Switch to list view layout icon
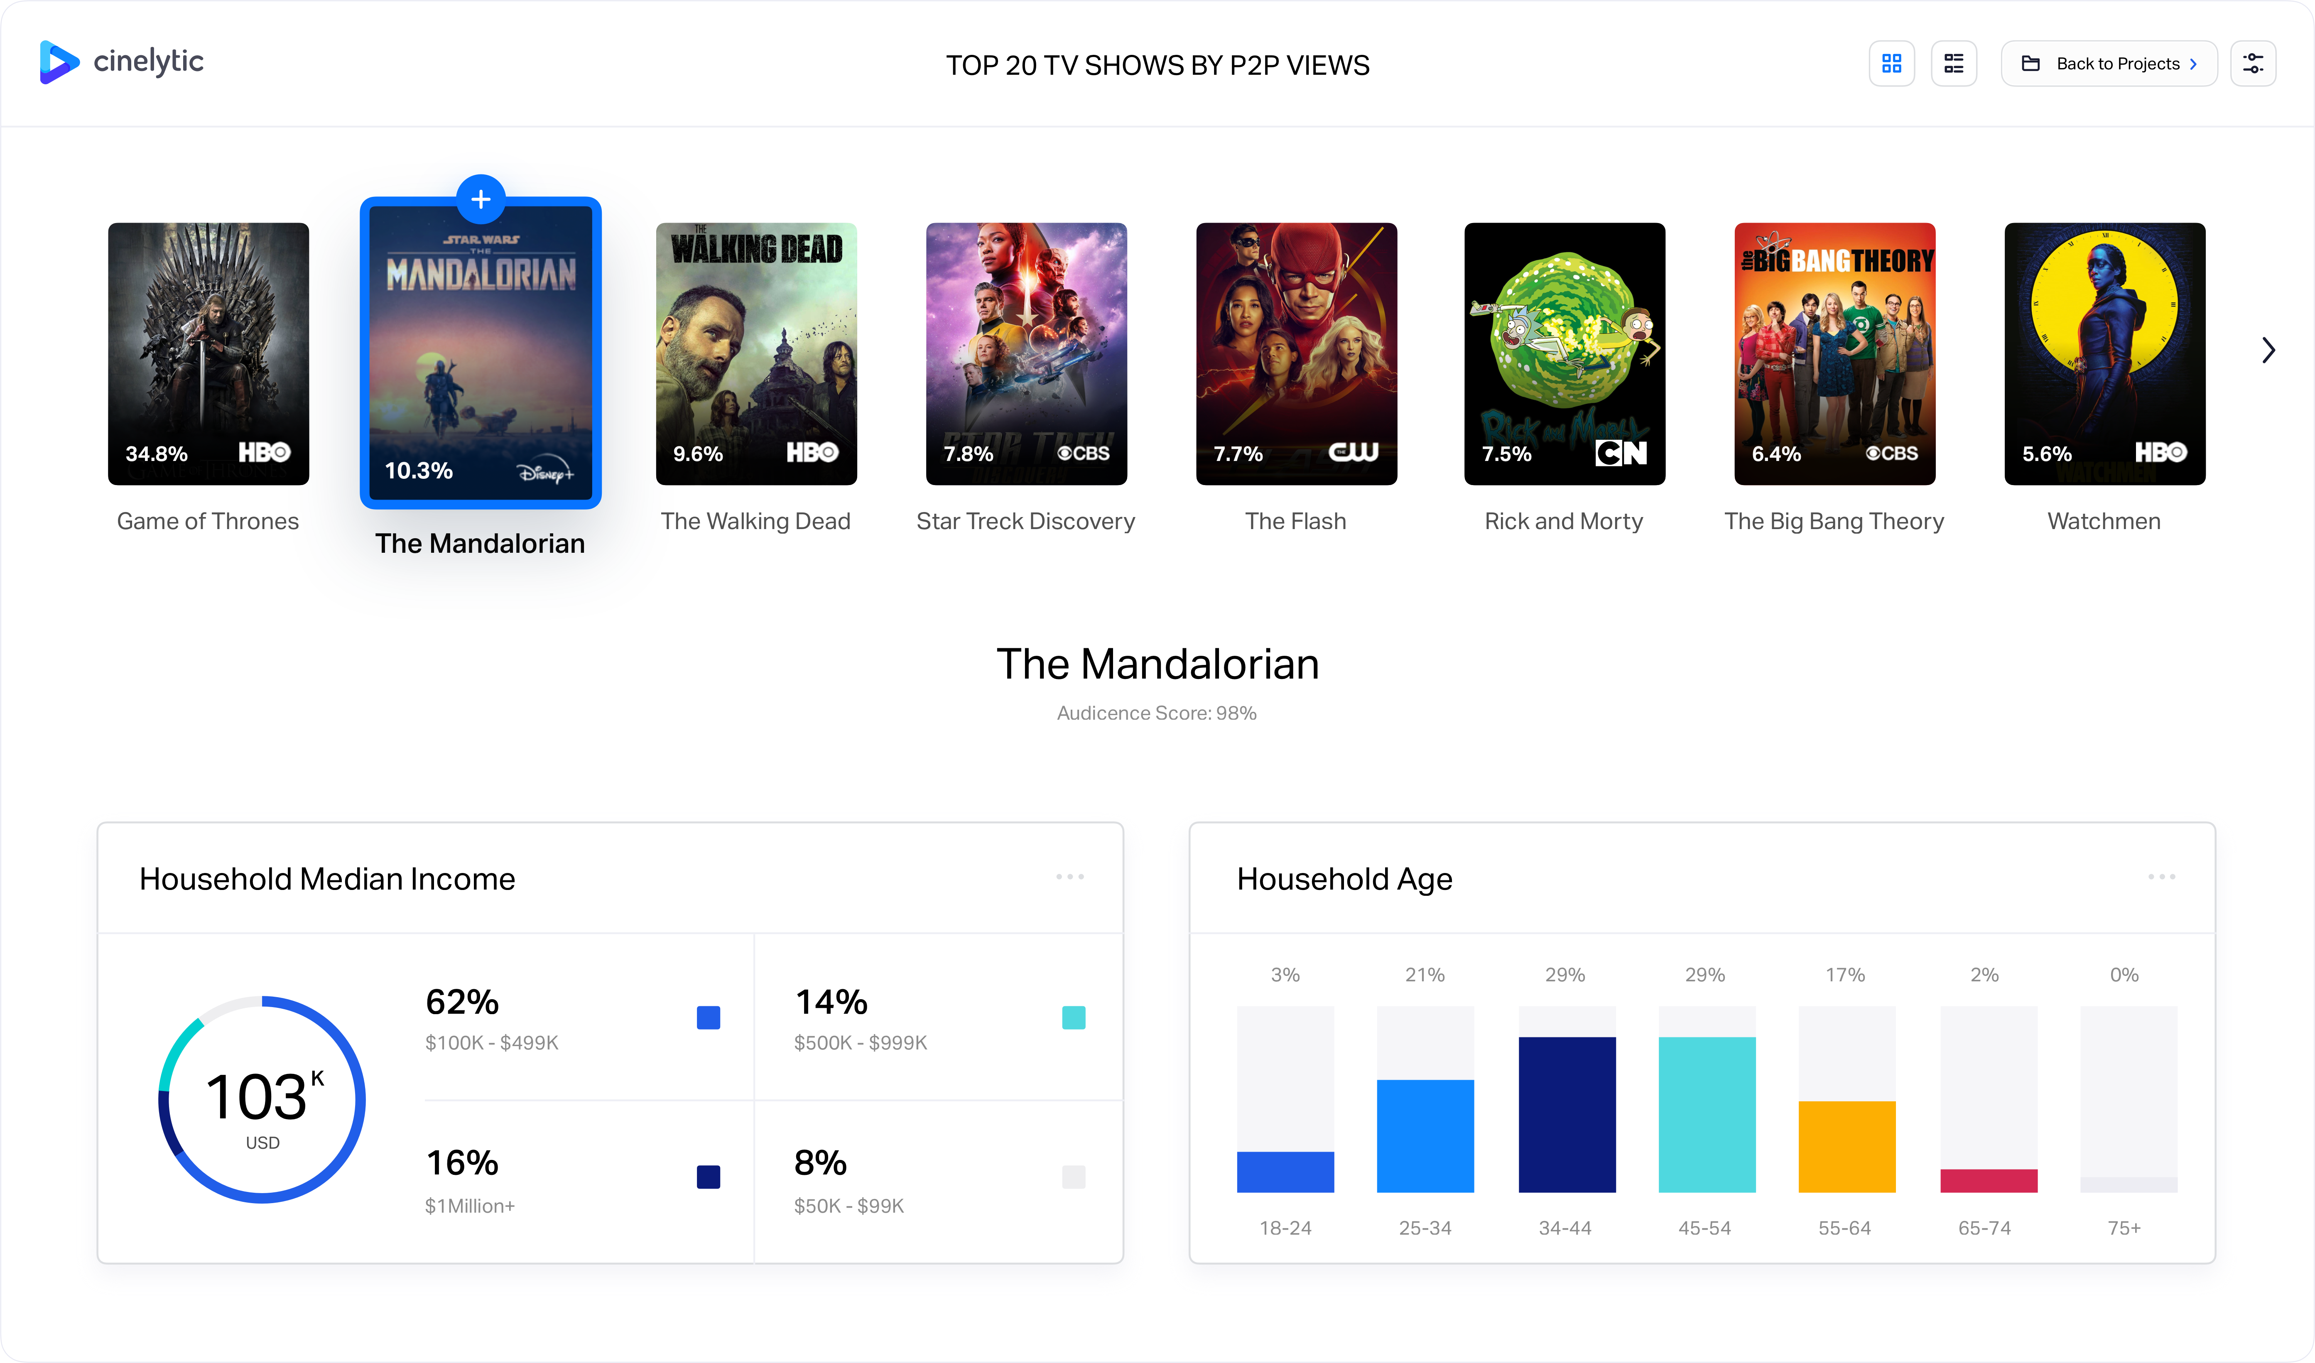The width and height of the screenshot is (2315, 1363). 1953,65
